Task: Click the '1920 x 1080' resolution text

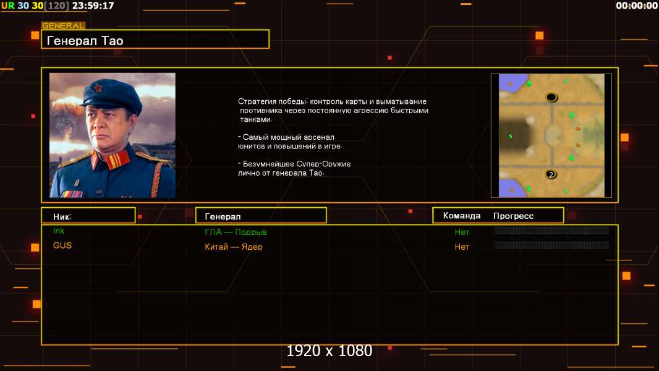Action: pyautogui.click(x=329, y=351)
